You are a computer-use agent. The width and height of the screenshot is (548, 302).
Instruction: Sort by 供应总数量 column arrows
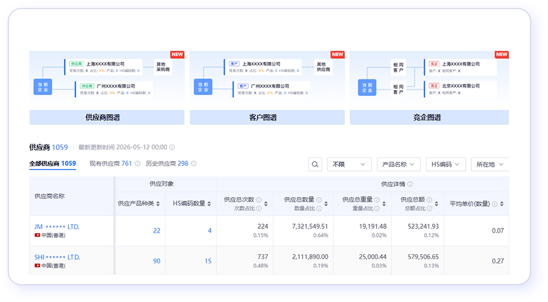click(326, 203)
